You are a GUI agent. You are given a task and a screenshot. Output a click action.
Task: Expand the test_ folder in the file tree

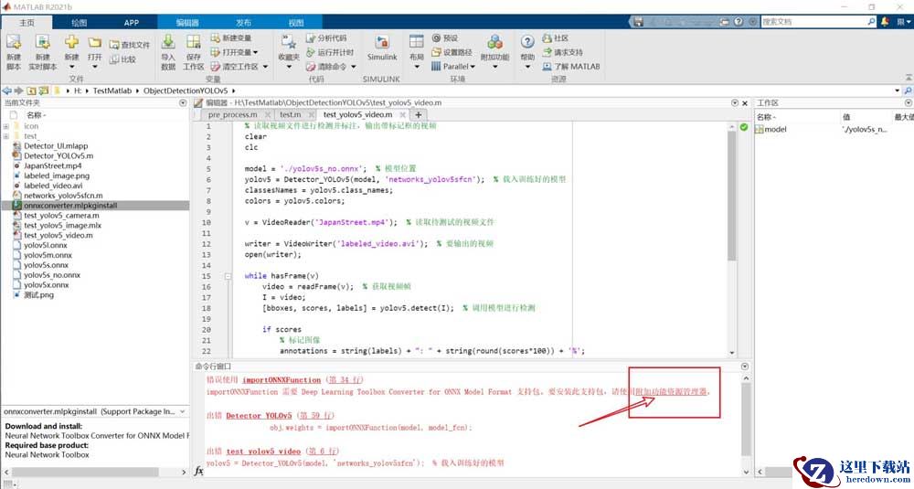5,136
